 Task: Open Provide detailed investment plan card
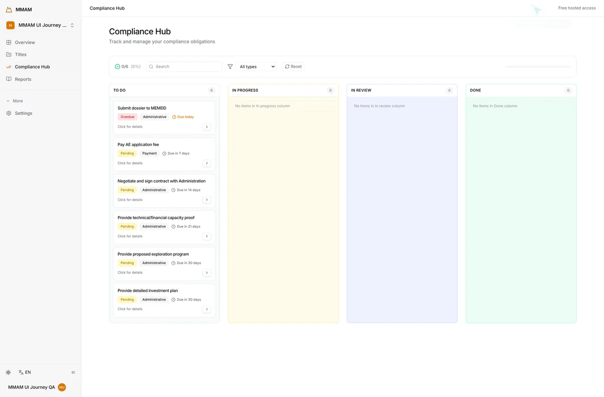[x=164, y=300]
